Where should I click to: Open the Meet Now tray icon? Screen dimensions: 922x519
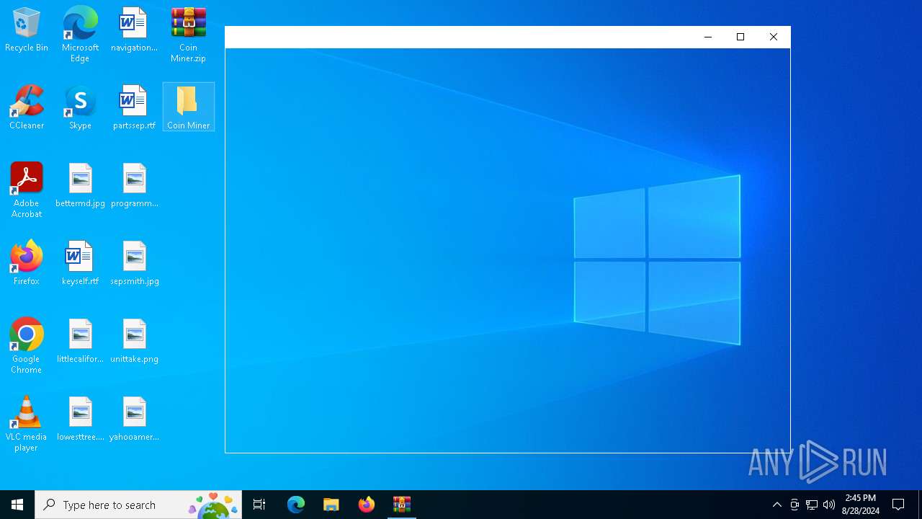coord(795,505)
